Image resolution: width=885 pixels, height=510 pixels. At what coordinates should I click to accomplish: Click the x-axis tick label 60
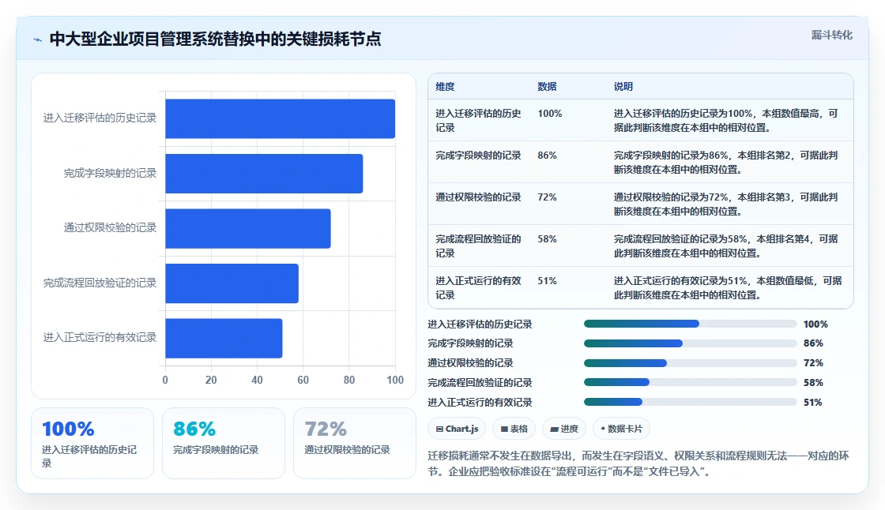303,381
